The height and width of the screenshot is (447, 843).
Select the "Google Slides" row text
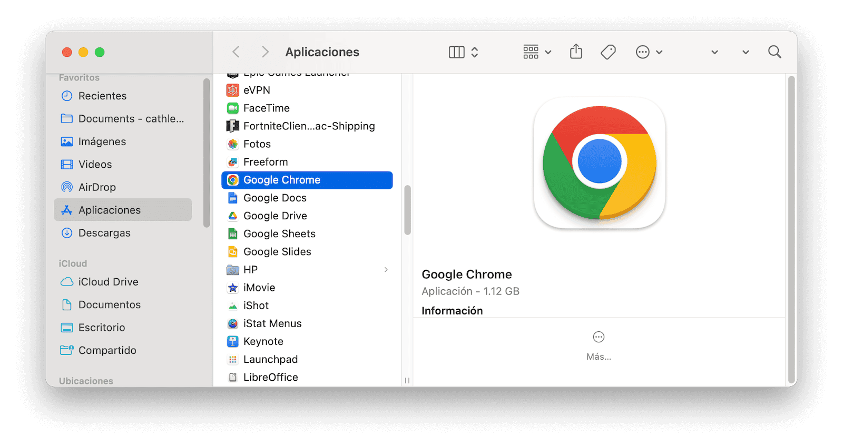pyautogui.click(x=277, y=251)
